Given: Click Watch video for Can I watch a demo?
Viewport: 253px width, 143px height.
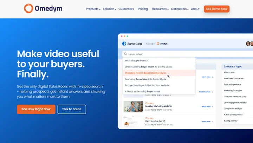Looking at the screenshot, I should [x=206, y=122].
